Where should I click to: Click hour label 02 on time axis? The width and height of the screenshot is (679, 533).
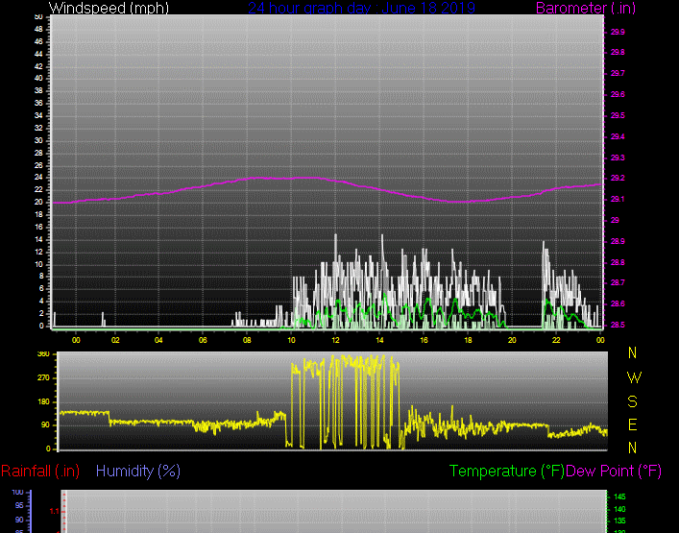(115, 340)
